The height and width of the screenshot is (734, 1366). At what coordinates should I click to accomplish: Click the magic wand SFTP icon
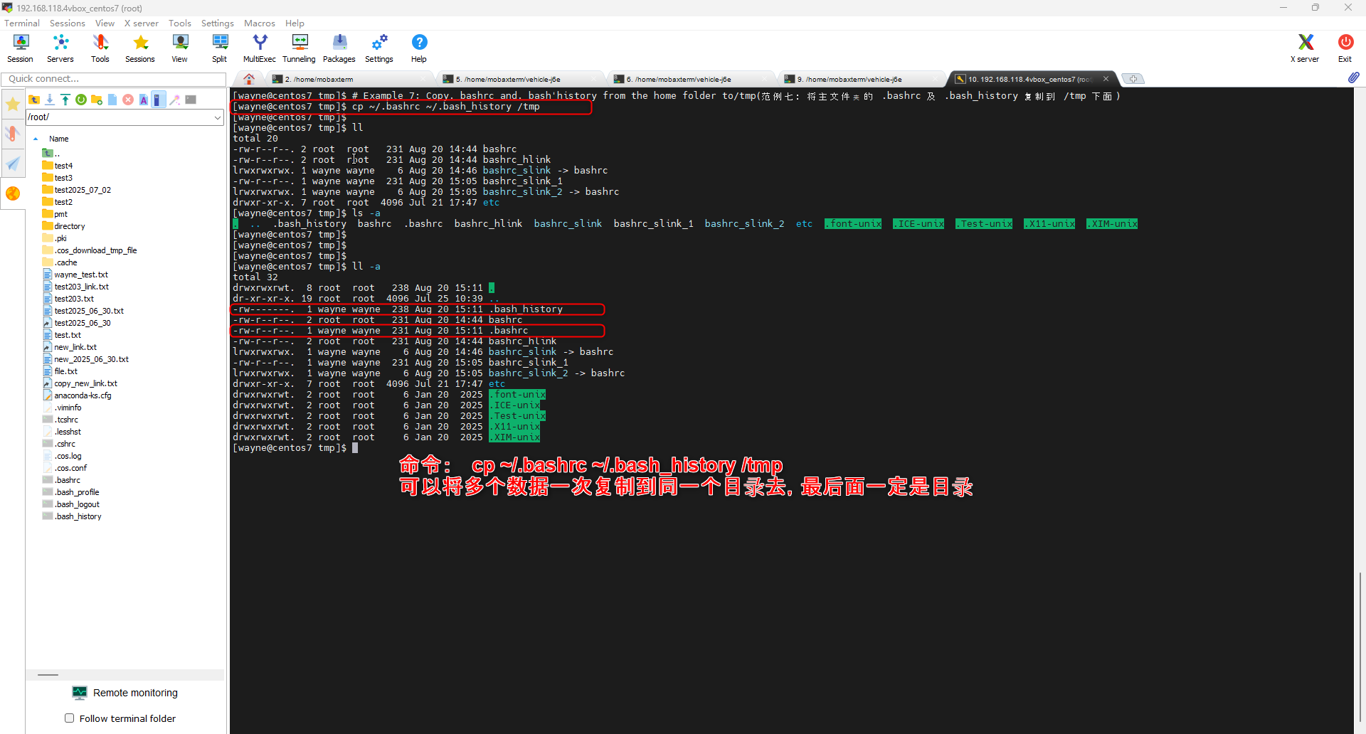[x=175, y=100]
